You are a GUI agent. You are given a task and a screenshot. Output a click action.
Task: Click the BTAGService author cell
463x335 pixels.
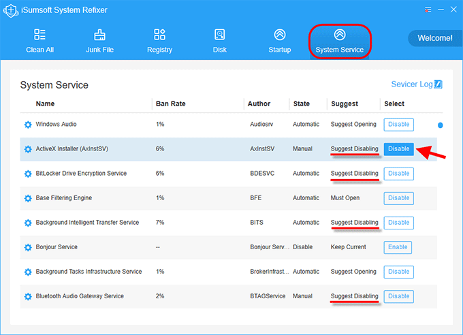coord(268,296)
